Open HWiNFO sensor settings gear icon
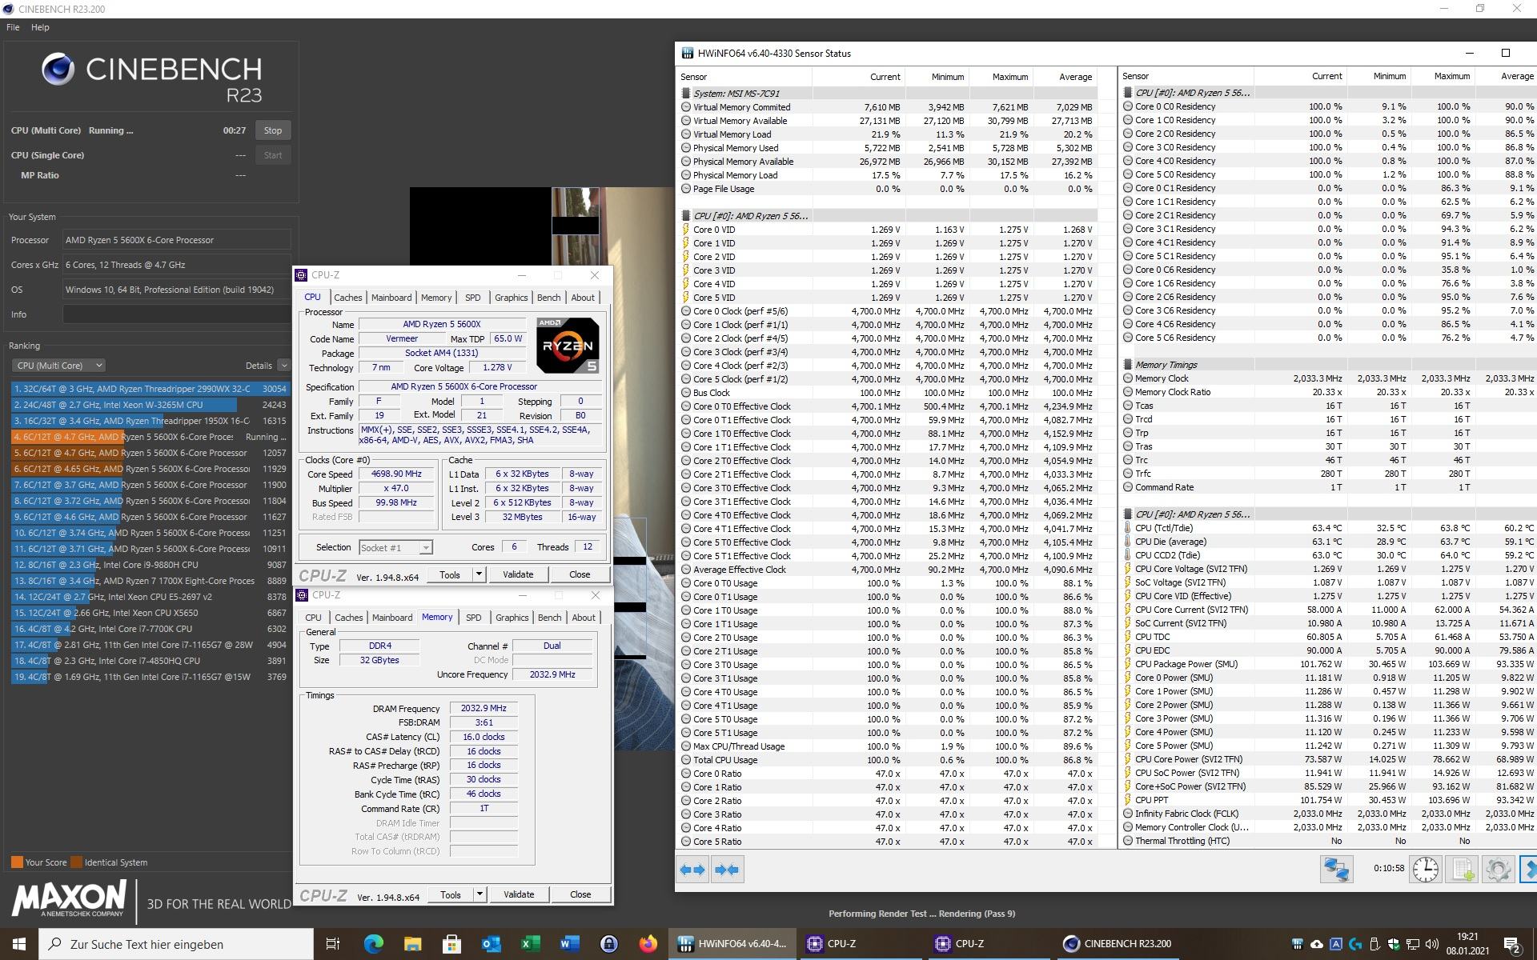Screen dimensions: 1537x960 tap(1498, 870)
